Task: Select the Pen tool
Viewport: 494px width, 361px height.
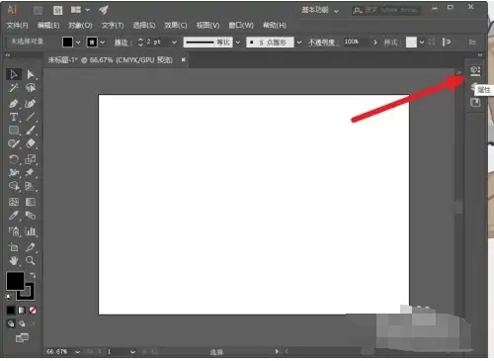Action: [x=14, y=104]
